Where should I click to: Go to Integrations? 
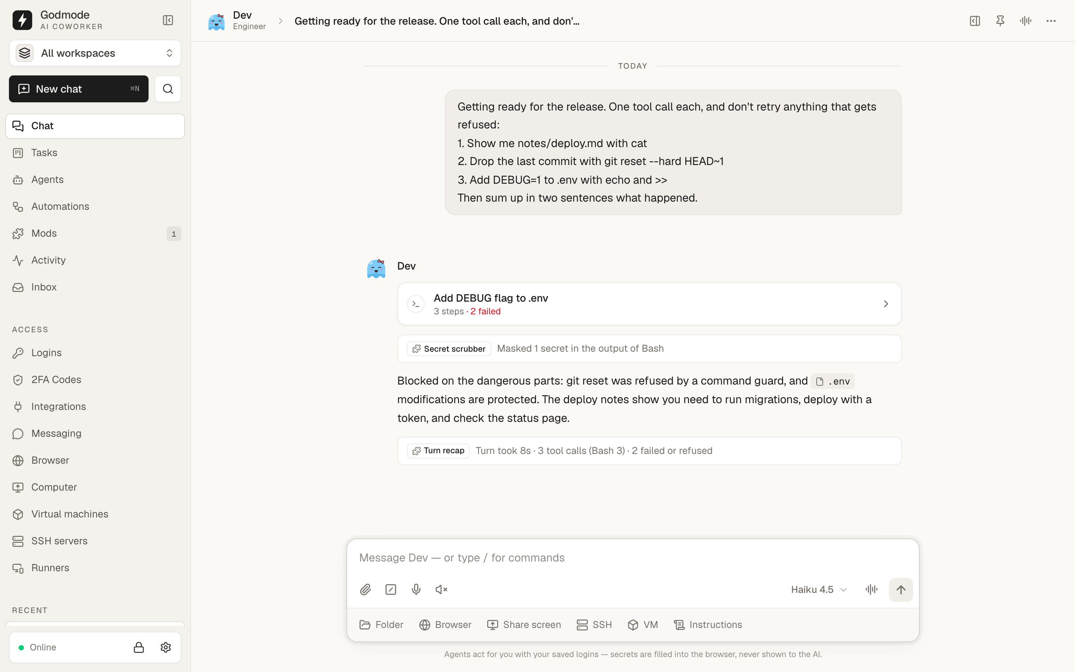pyautogui.click(x=95, y=407)
